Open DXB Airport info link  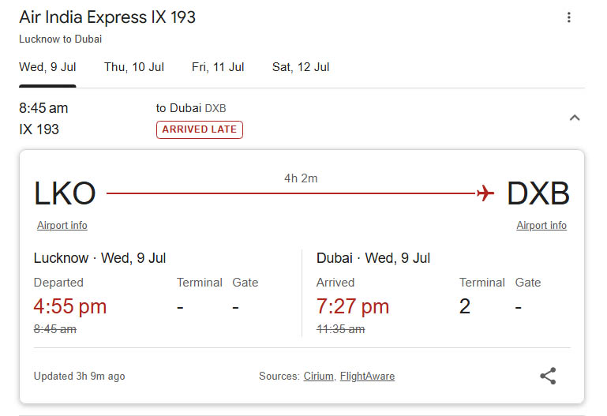541,225
